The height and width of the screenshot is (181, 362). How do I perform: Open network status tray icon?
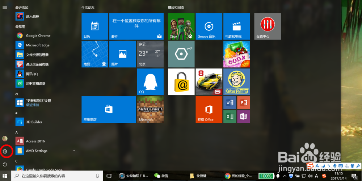tap(304, 176)
